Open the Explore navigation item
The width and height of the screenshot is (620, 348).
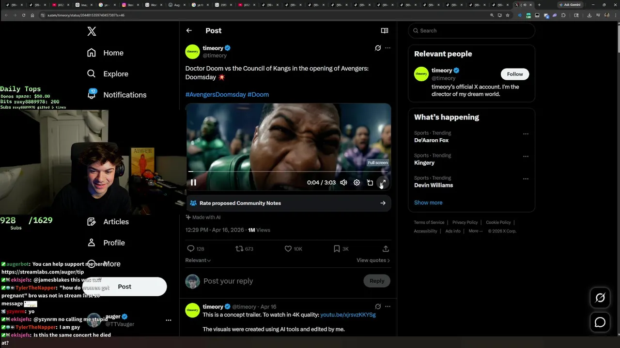click(107, 73)
